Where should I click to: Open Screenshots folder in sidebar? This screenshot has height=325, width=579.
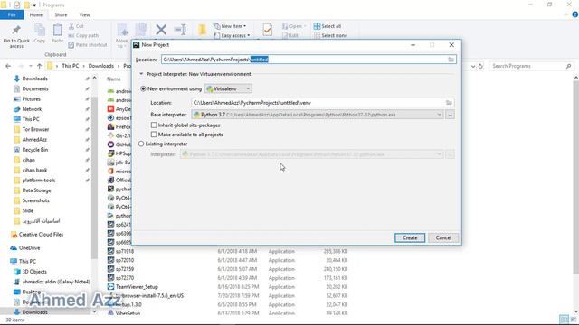point(36,200)
